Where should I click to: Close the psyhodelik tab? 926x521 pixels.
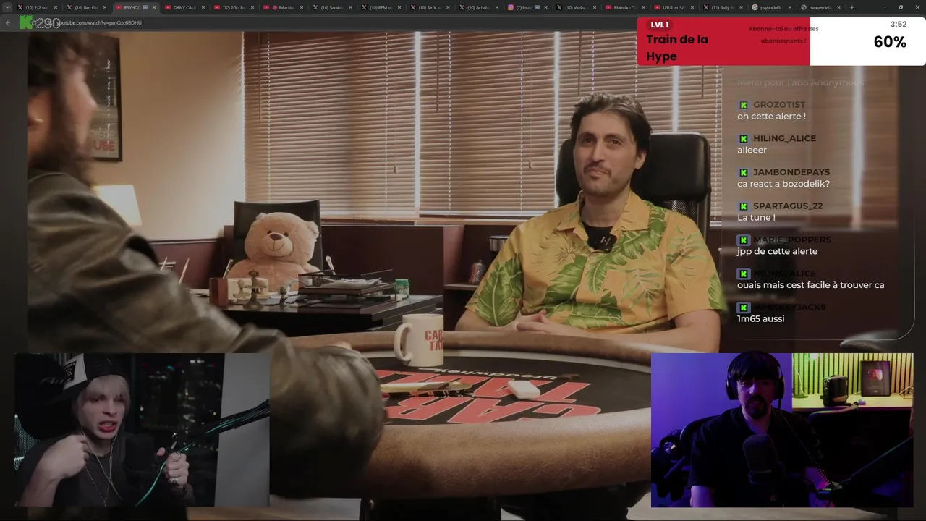click(790, 7)
